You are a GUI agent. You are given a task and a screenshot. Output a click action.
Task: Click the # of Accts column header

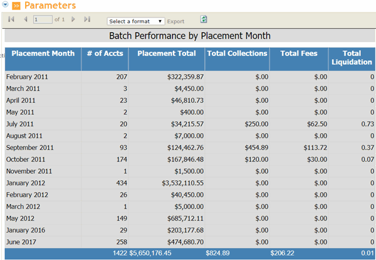[105, 53]
